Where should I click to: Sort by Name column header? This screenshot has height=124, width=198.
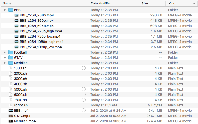pos(7,3)
